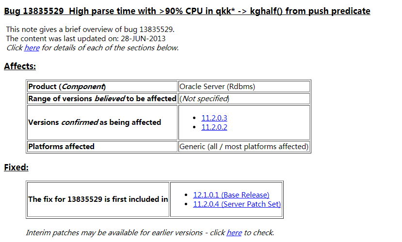402x242 pixels.
Task: Follow the 11.2.0.4 (Server Patch Set) link
Action: coord(237,204)
